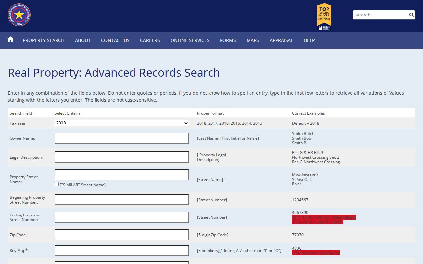Click the '[5-digit Zip Code]' format text
The image size is (423, 264).
[212, 235]
